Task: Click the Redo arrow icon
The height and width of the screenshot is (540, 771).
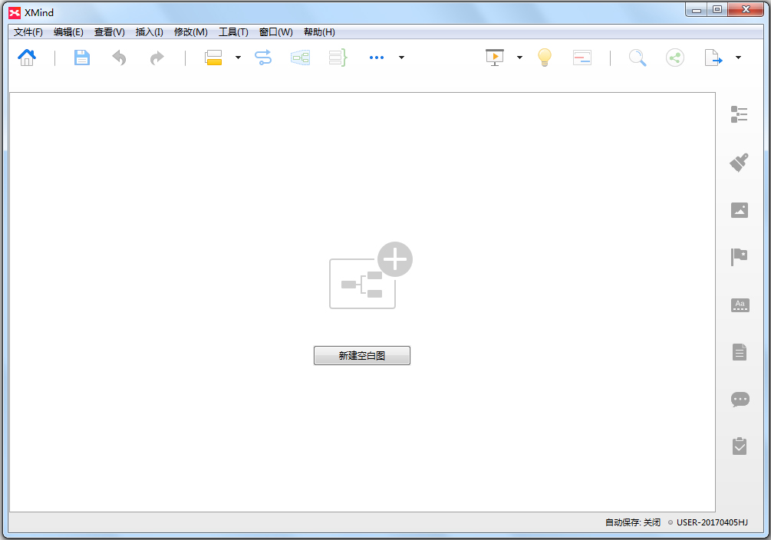Action: tap(157, 58)
